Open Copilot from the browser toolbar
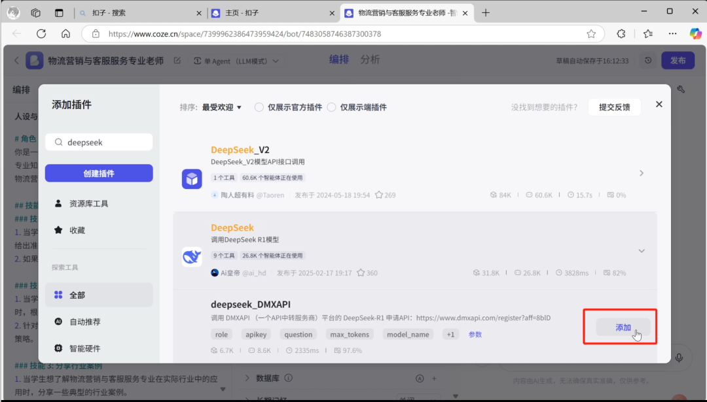The width and height of the screenshot is (707, 402). 696,33
